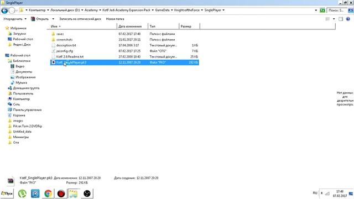
Task: Click the refresh icon beside the address bar
Action: (322, 10)
